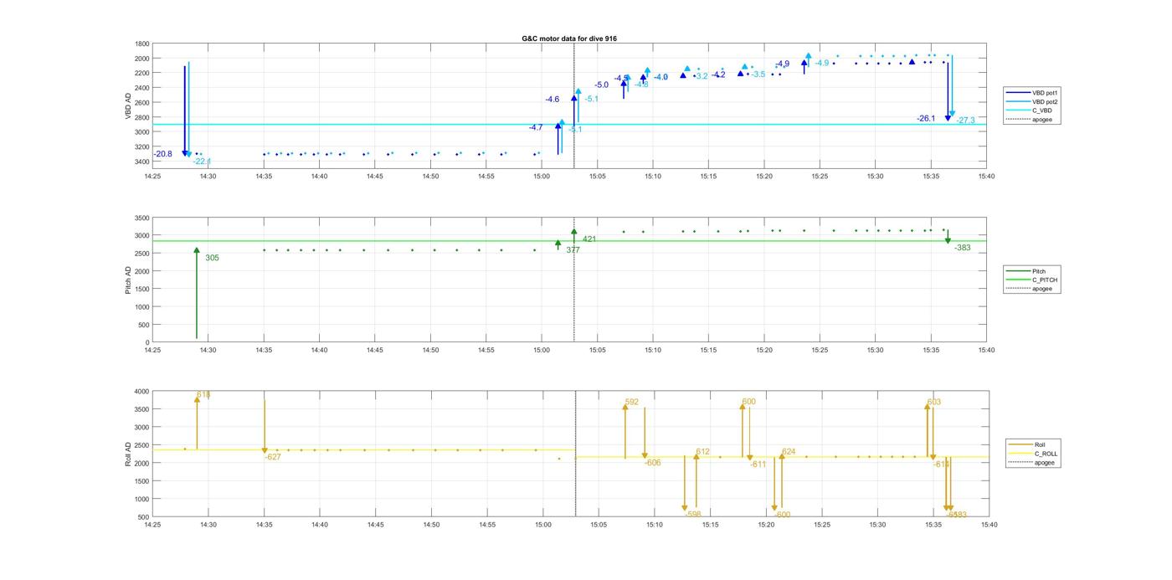The width and height of the screenshot is (1172, 580).
Task: Click the 'Pitch AD' y-axis label
Action: click(x=128, y=279)
